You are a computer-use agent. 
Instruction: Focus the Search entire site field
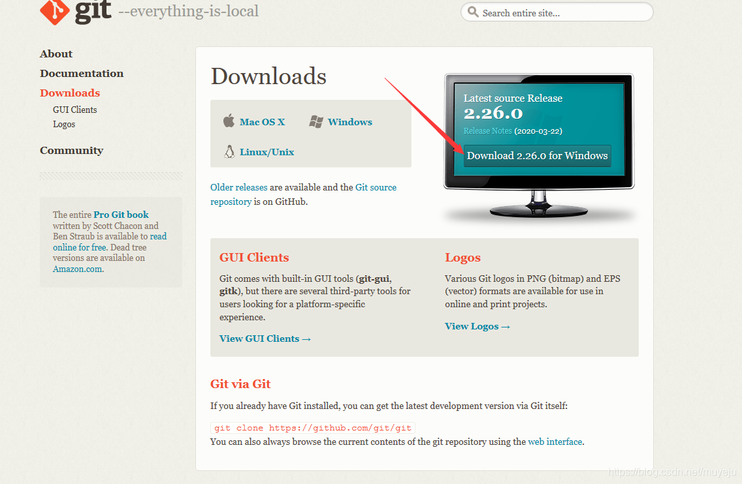(x=557, y=12)
